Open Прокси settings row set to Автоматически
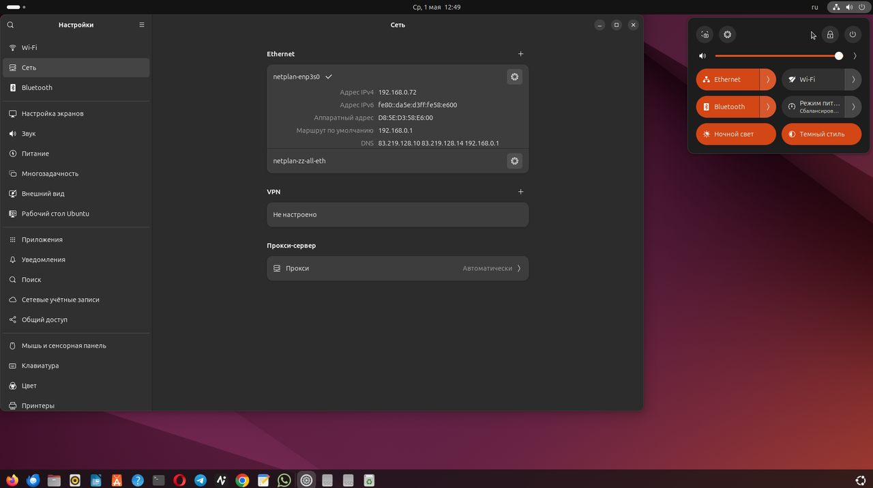Viewport: 873px width, 488px height. click(398, 268)
